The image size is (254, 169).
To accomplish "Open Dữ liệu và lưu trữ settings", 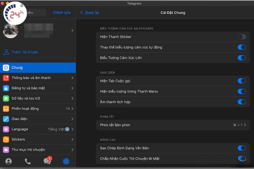I will (x=38, y=98).
